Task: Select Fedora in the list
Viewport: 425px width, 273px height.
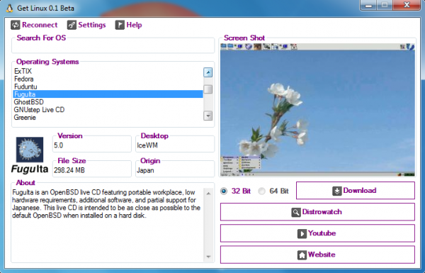Action: pos(108,79)
